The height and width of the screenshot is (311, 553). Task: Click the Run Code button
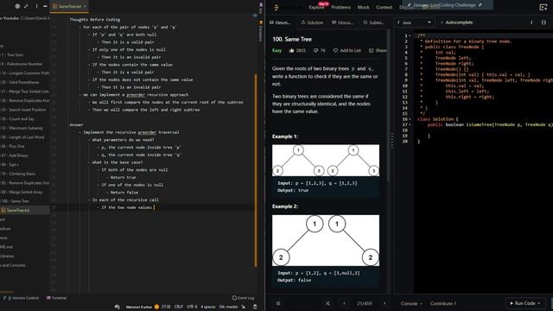coord(525,303)
